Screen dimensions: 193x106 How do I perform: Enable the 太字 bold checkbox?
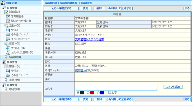[x=109, y=93]
